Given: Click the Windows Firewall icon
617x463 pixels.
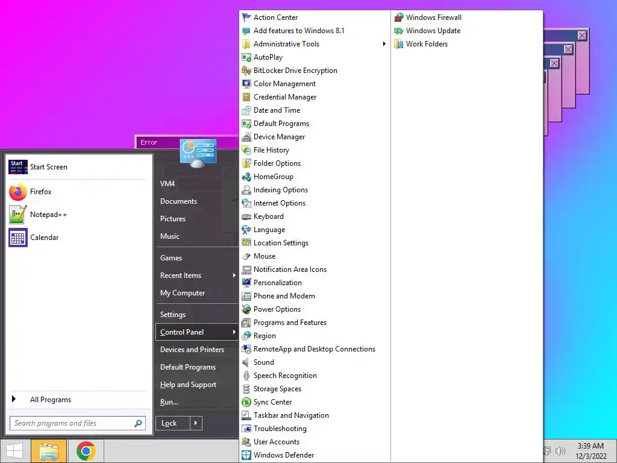Looking at the screenshot, I should (399, 17).
